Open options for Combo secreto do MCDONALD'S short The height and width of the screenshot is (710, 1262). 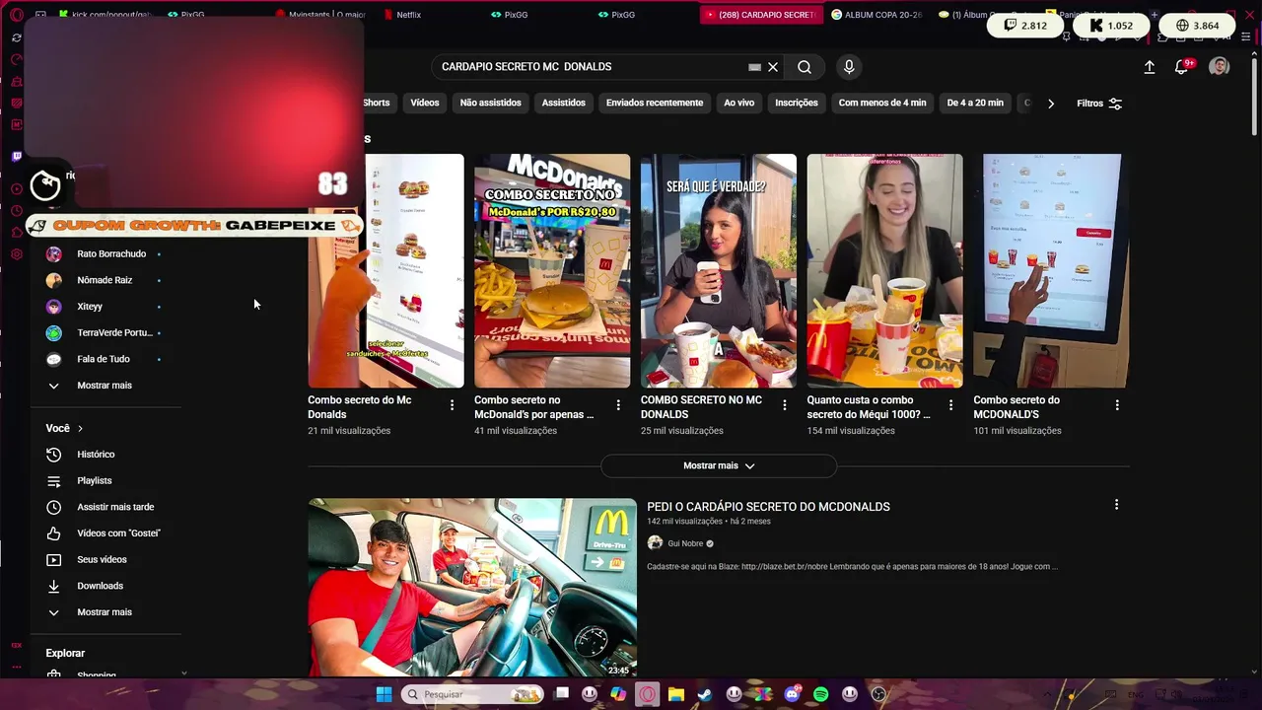(x=1117, y=405)
